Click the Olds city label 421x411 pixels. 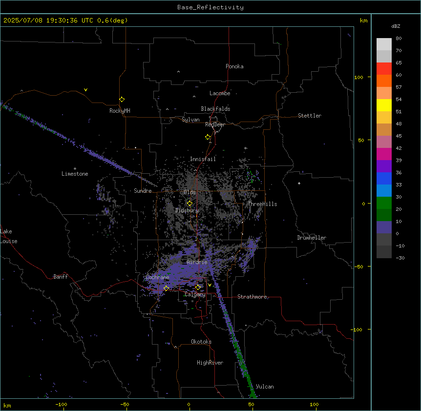pyautogui.click(x=189, y=192)
